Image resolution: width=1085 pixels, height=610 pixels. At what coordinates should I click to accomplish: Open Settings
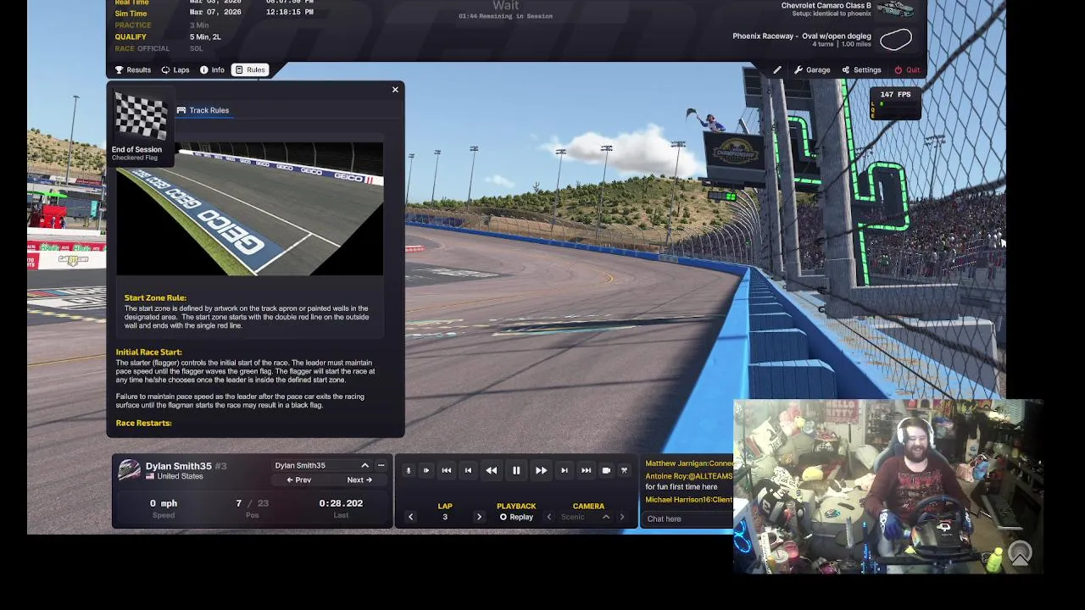[861, 69]
